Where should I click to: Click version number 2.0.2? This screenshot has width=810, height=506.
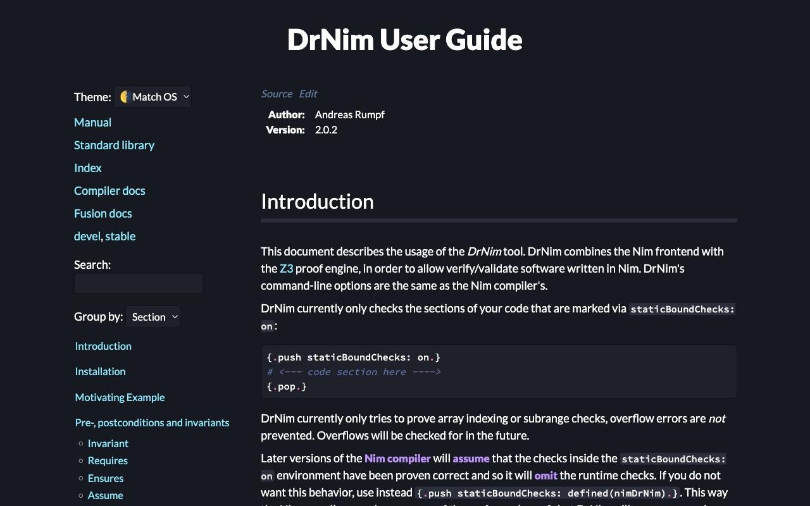pyautogui.click(x=326, y=130)
